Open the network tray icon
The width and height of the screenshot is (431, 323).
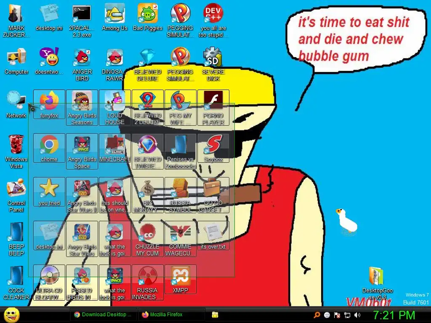(347, 315)
